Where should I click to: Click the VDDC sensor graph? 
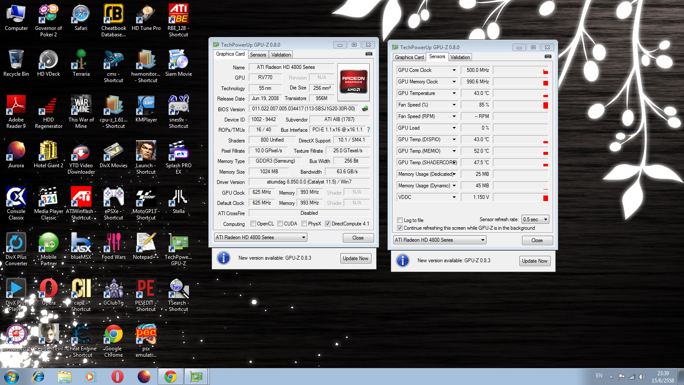tap(521, 197)
